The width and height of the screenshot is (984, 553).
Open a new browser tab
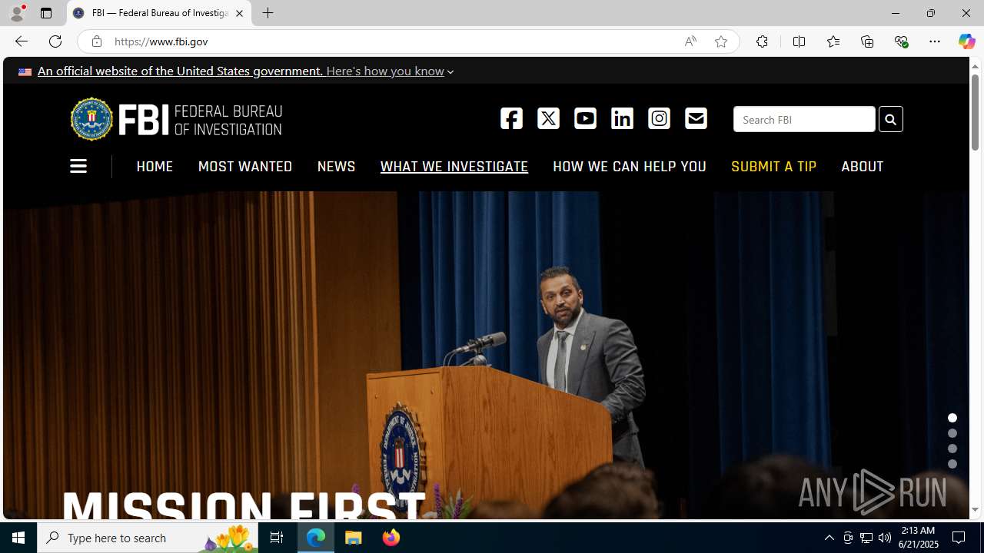point(268,13)
